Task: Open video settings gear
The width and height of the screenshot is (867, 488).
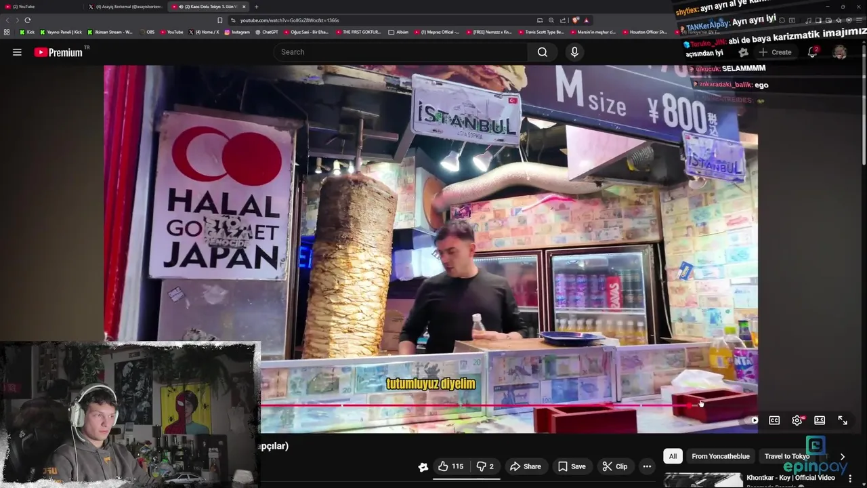Action: tap(797, 420)
